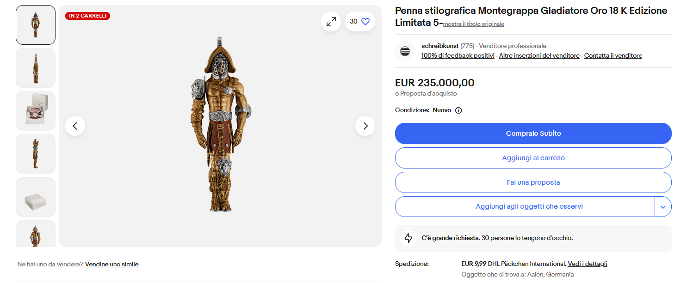Select the white box thumbnail
Image resolution: width=699 pixels, height=283 pixels.
tap(36, 197)
